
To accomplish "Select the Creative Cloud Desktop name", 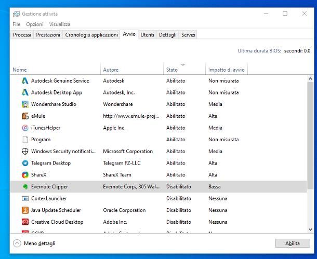I will coord(57,222).
